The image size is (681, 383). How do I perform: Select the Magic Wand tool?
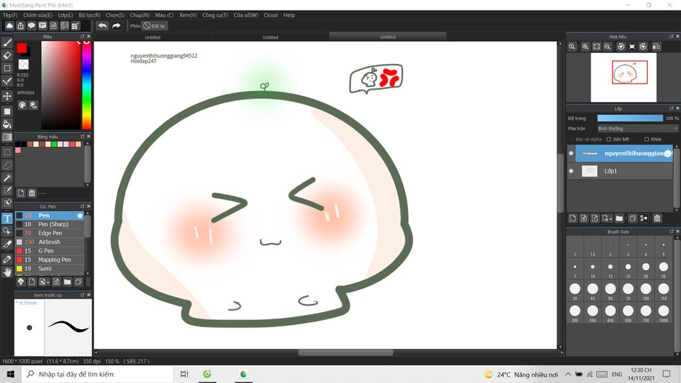point(7,178)
